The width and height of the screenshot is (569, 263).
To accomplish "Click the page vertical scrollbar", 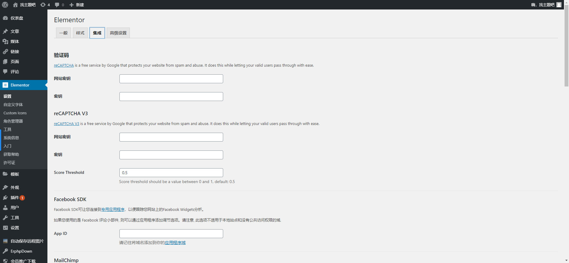I will pos(566,48).
